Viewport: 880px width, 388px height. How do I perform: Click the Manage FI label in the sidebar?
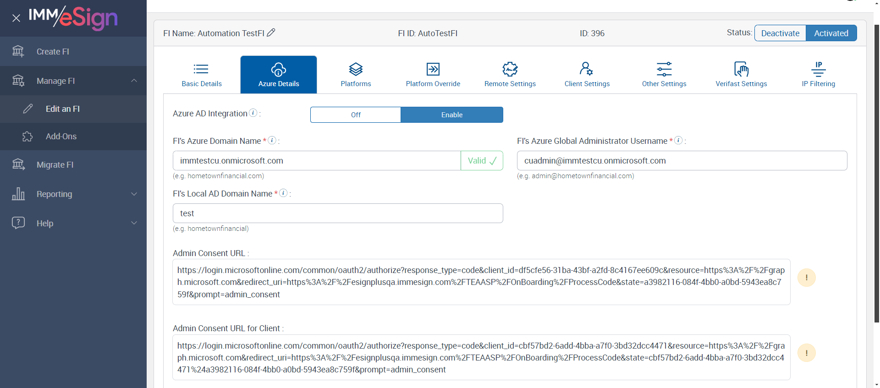tap(55, 81)
